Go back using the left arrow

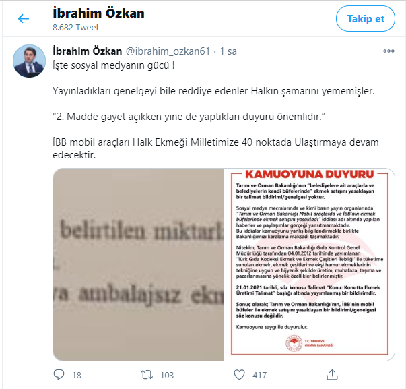point(24,18)
